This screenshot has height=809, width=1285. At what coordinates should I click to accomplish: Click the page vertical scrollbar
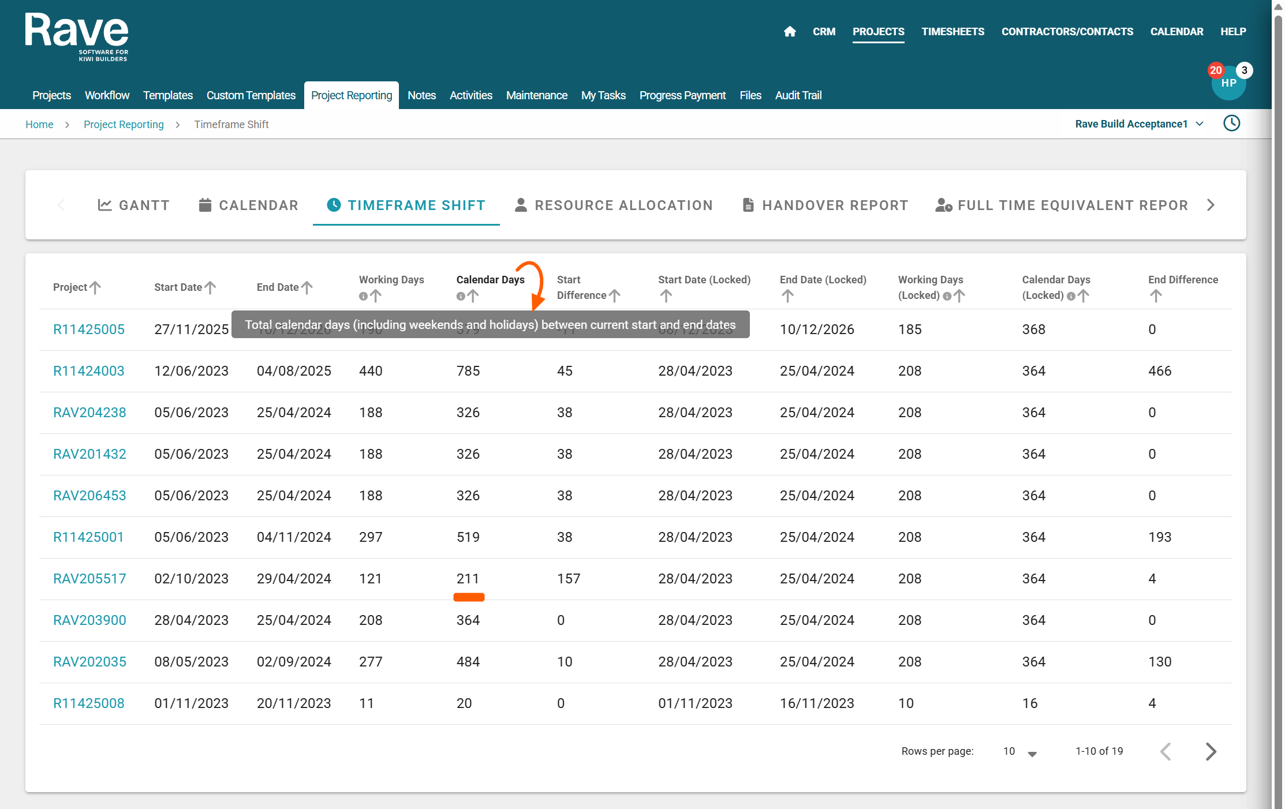[x=1278, y=404]
